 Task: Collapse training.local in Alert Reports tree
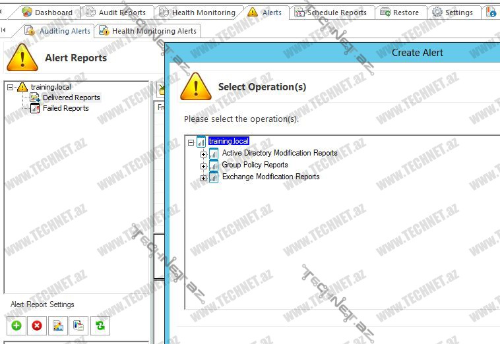[10, 87]
